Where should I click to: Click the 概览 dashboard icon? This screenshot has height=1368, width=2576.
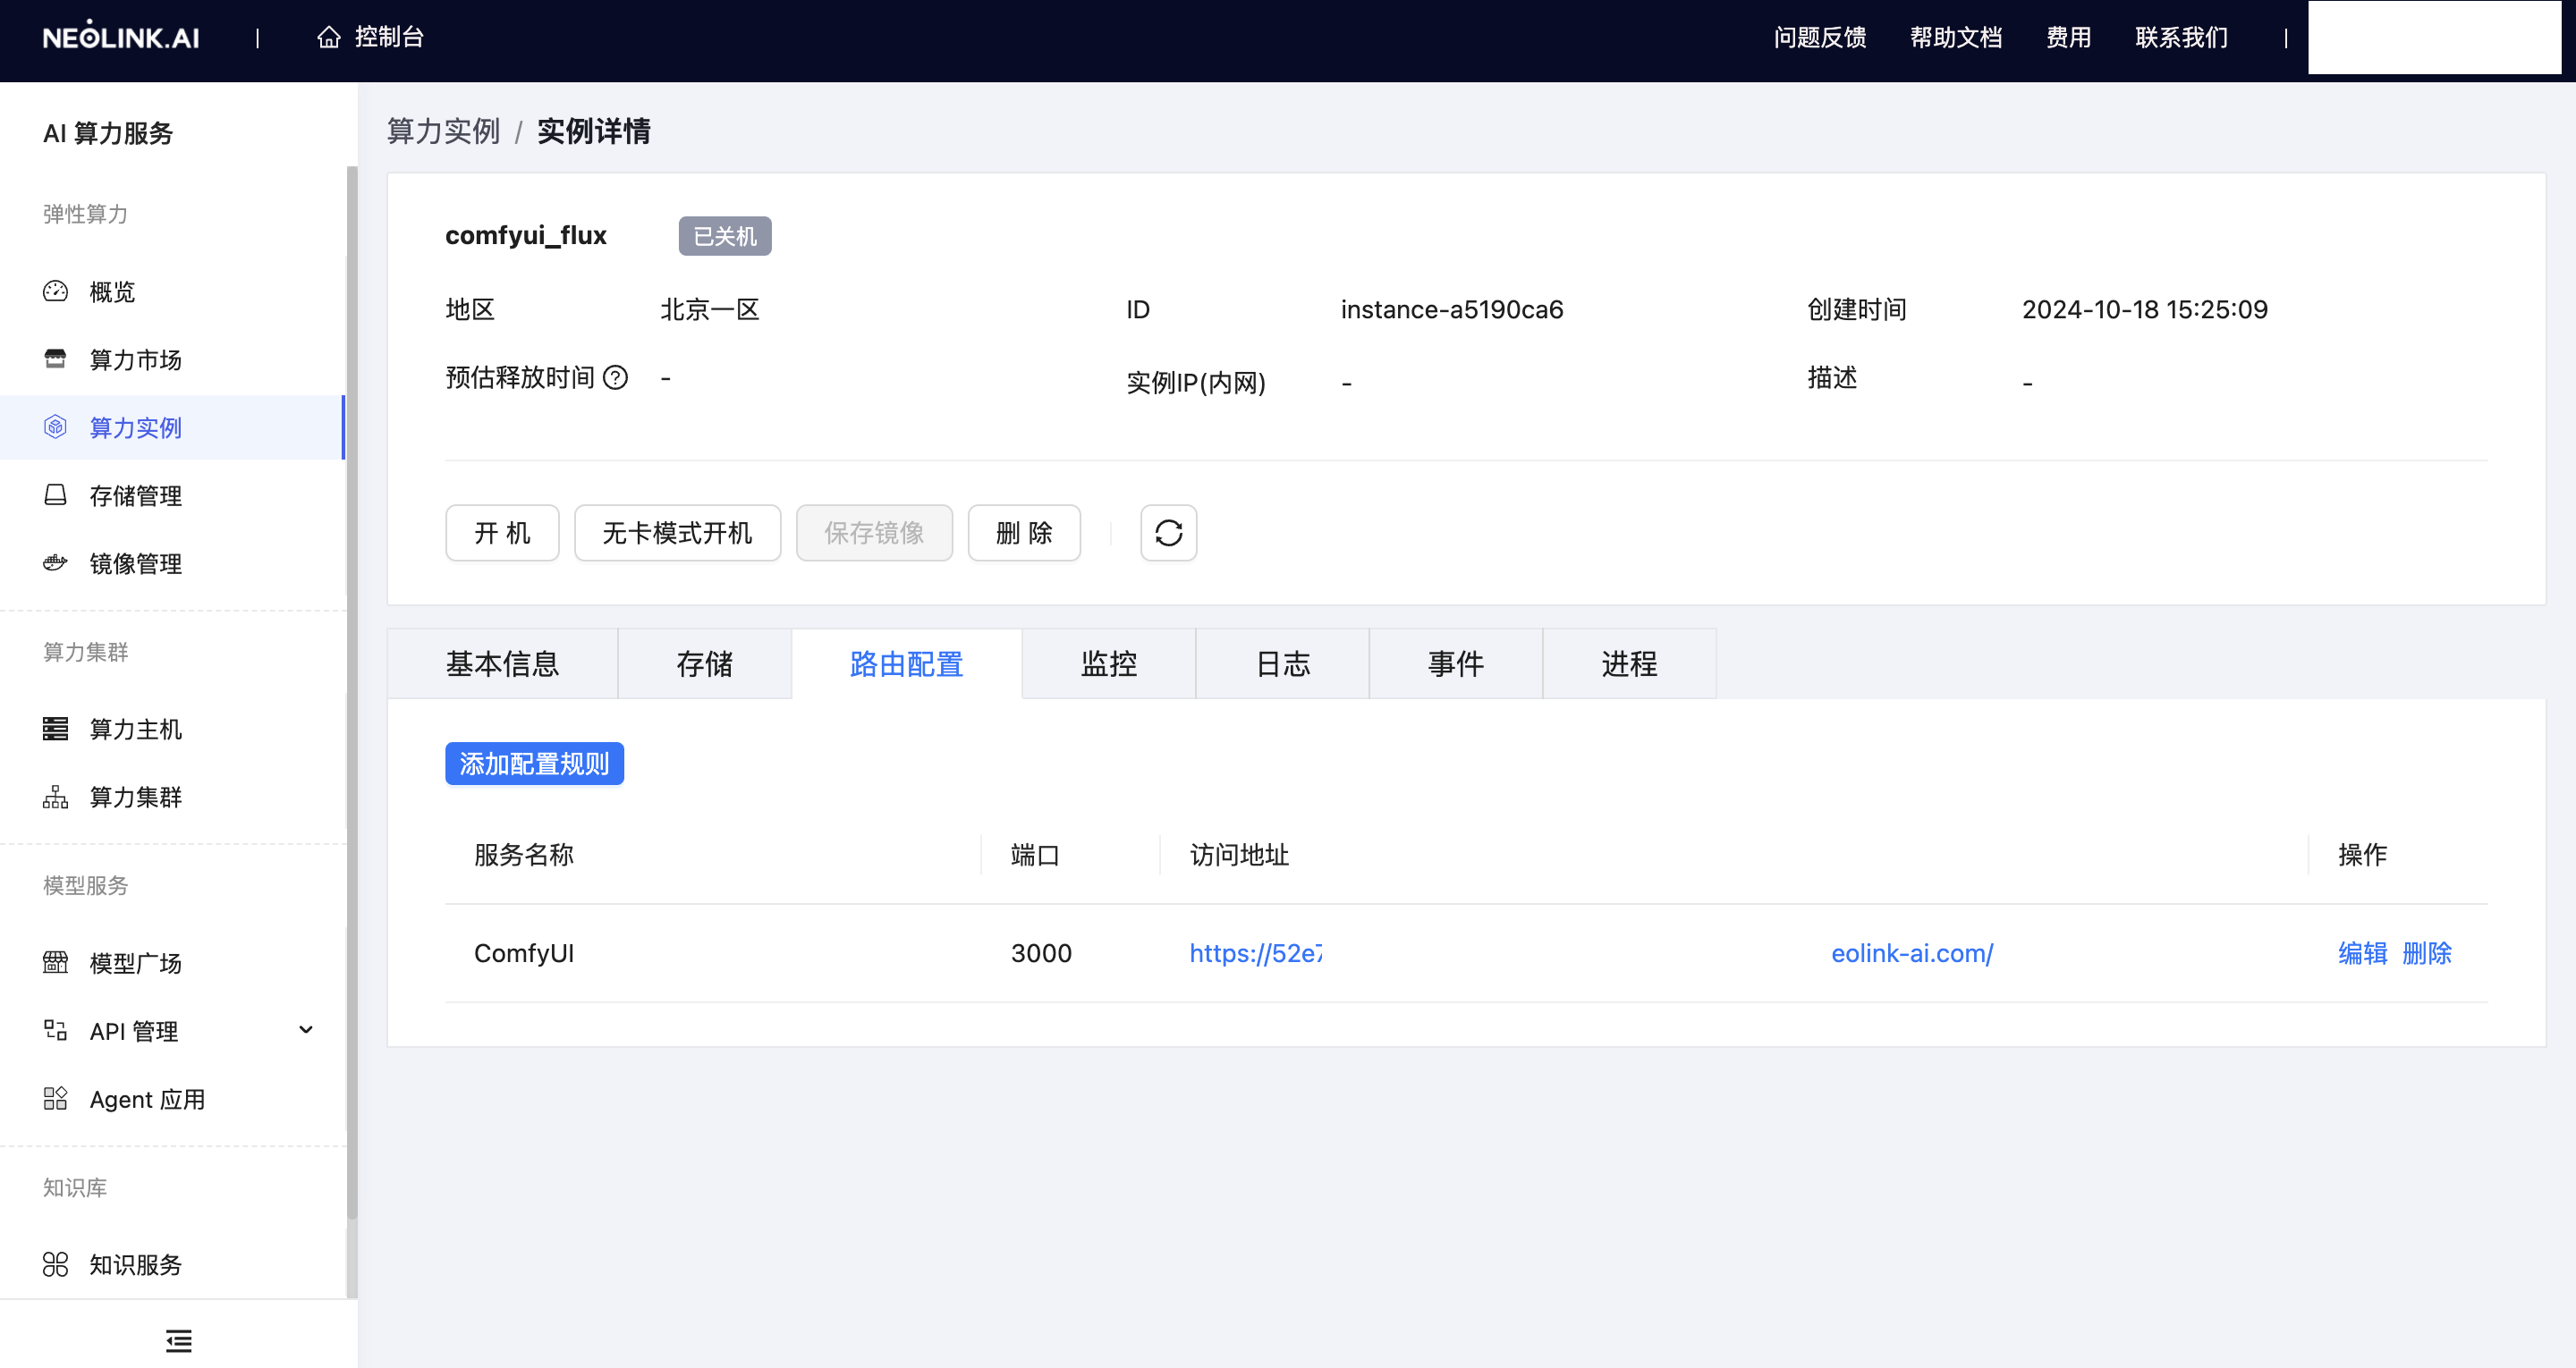55,291
